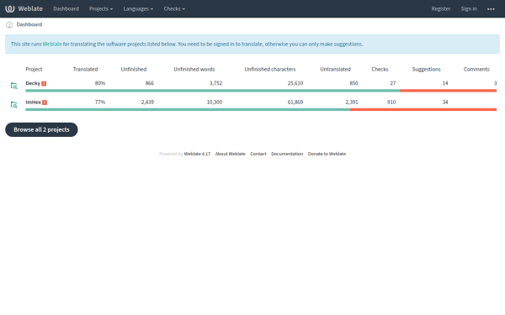Open the Decky project
505x315 pixels.
click(33, 83)
